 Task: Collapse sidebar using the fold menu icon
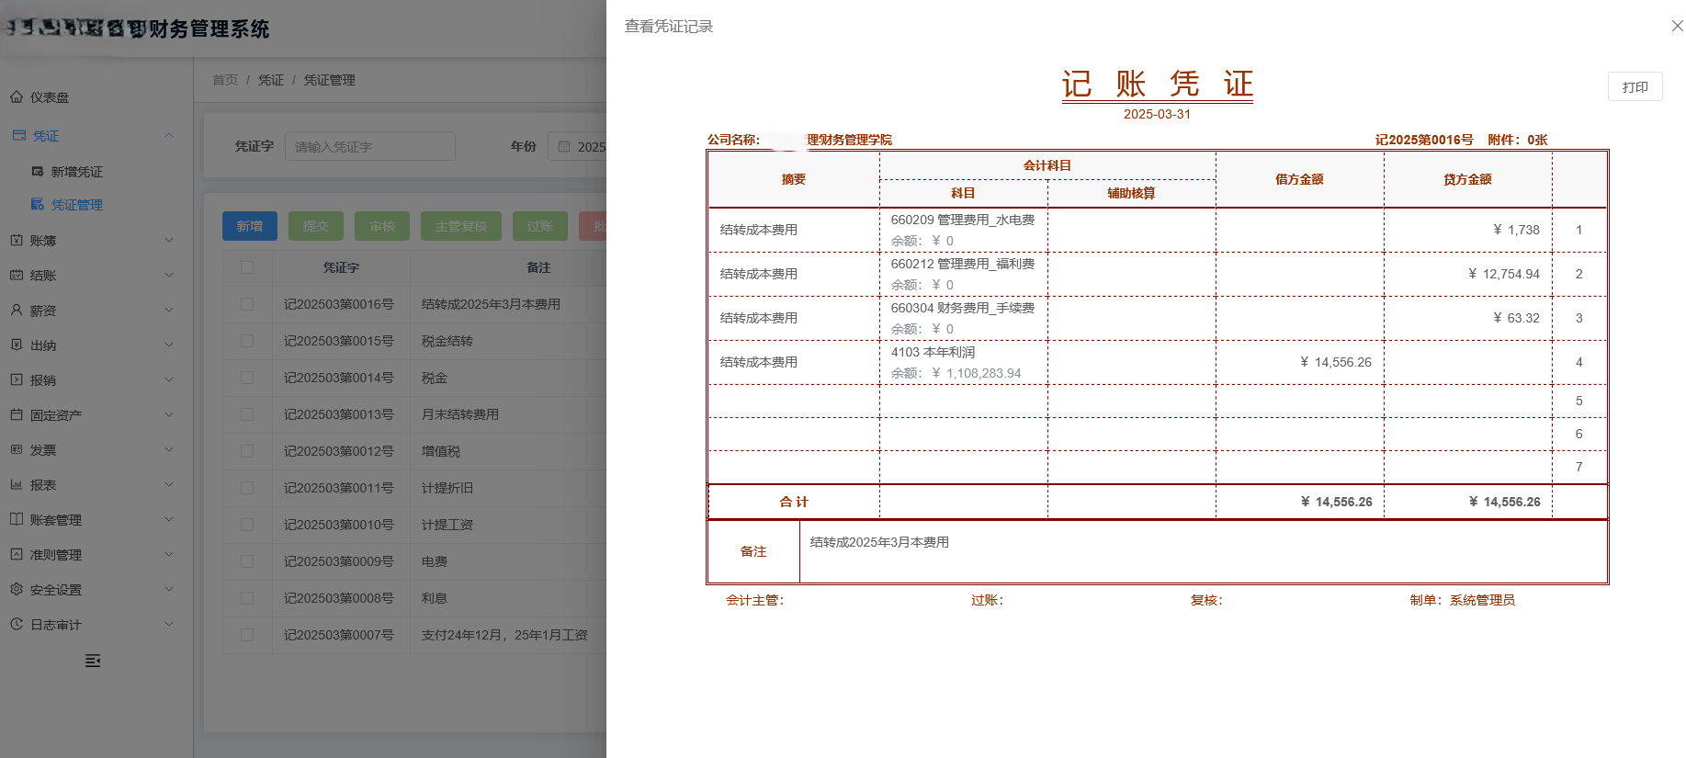(x=93, y=661)
